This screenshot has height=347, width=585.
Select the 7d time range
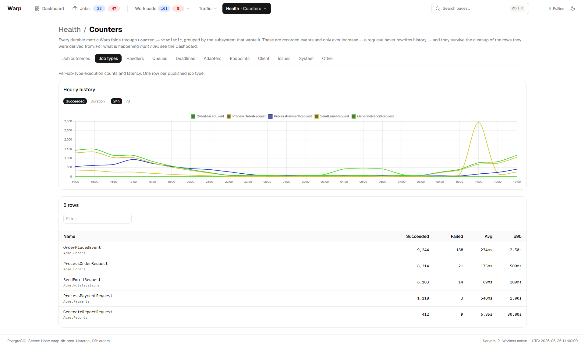coord(128,101)
